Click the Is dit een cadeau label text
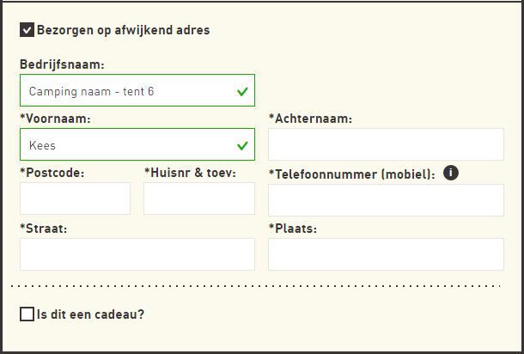This screenshot has width=524, height=354. click(90, 314)
